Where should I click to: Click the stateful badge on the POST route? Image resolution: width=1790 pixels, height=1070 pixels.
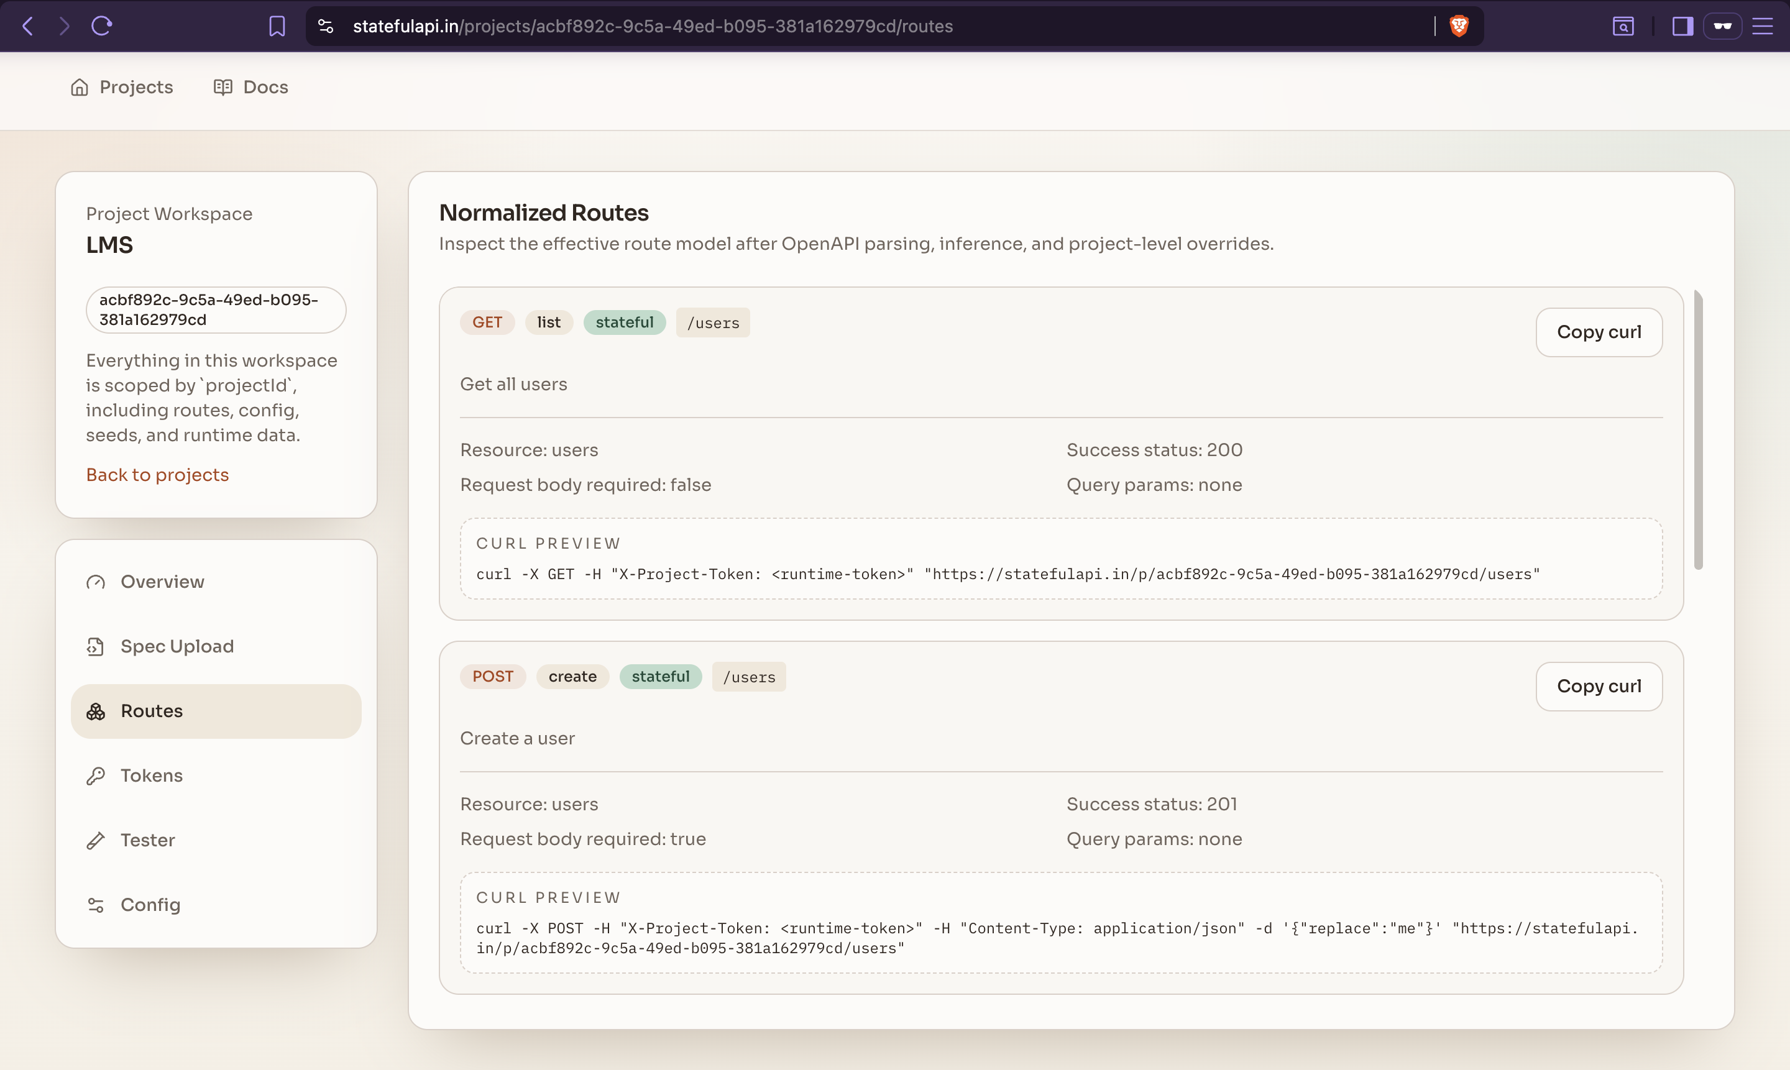[x=660, y=676]
